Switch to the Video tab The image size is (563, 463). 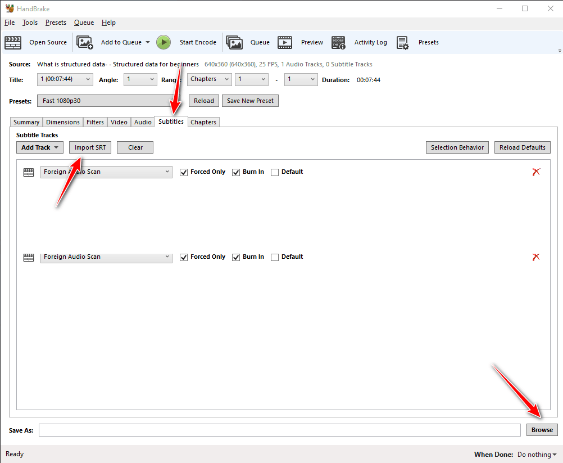coord(119,122)
